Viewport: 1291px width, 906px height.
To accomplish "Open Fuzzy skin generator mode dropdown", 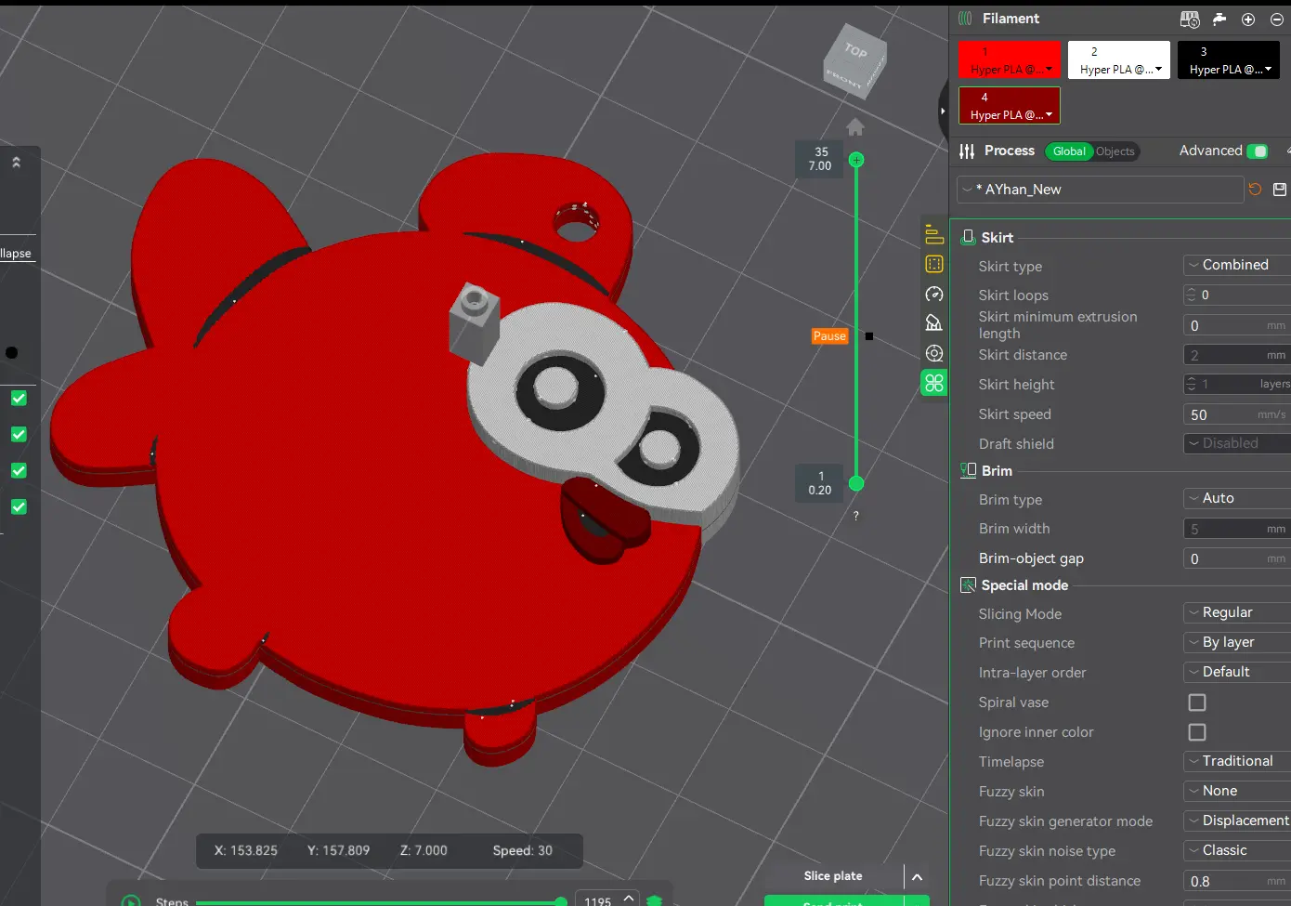I will tap(1237, 821).
